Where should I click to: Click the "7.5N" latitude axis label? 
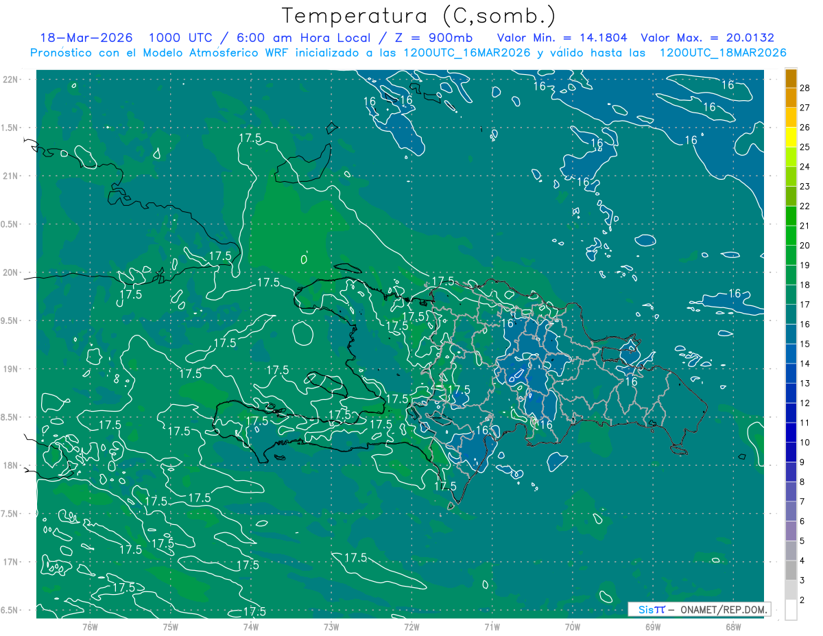[x=10, y=513]
